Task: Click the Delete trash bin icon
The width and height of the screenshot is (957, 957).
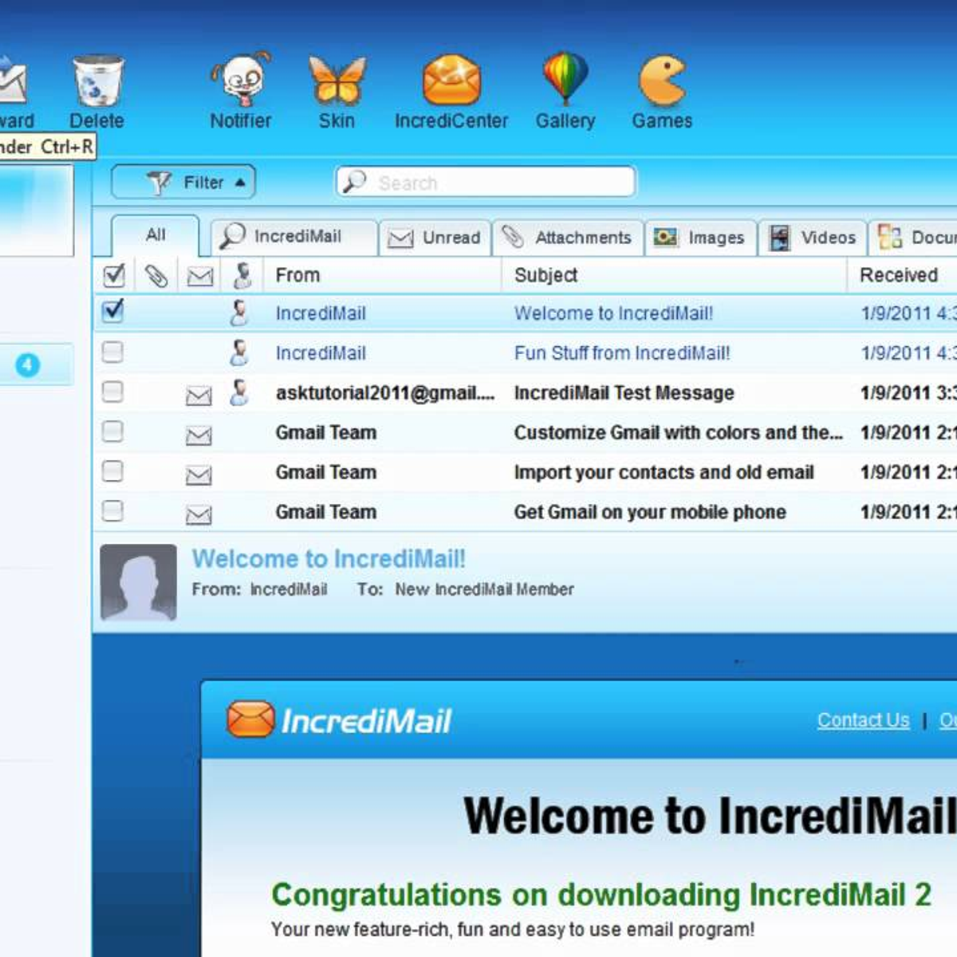Action: click(97, 82)
